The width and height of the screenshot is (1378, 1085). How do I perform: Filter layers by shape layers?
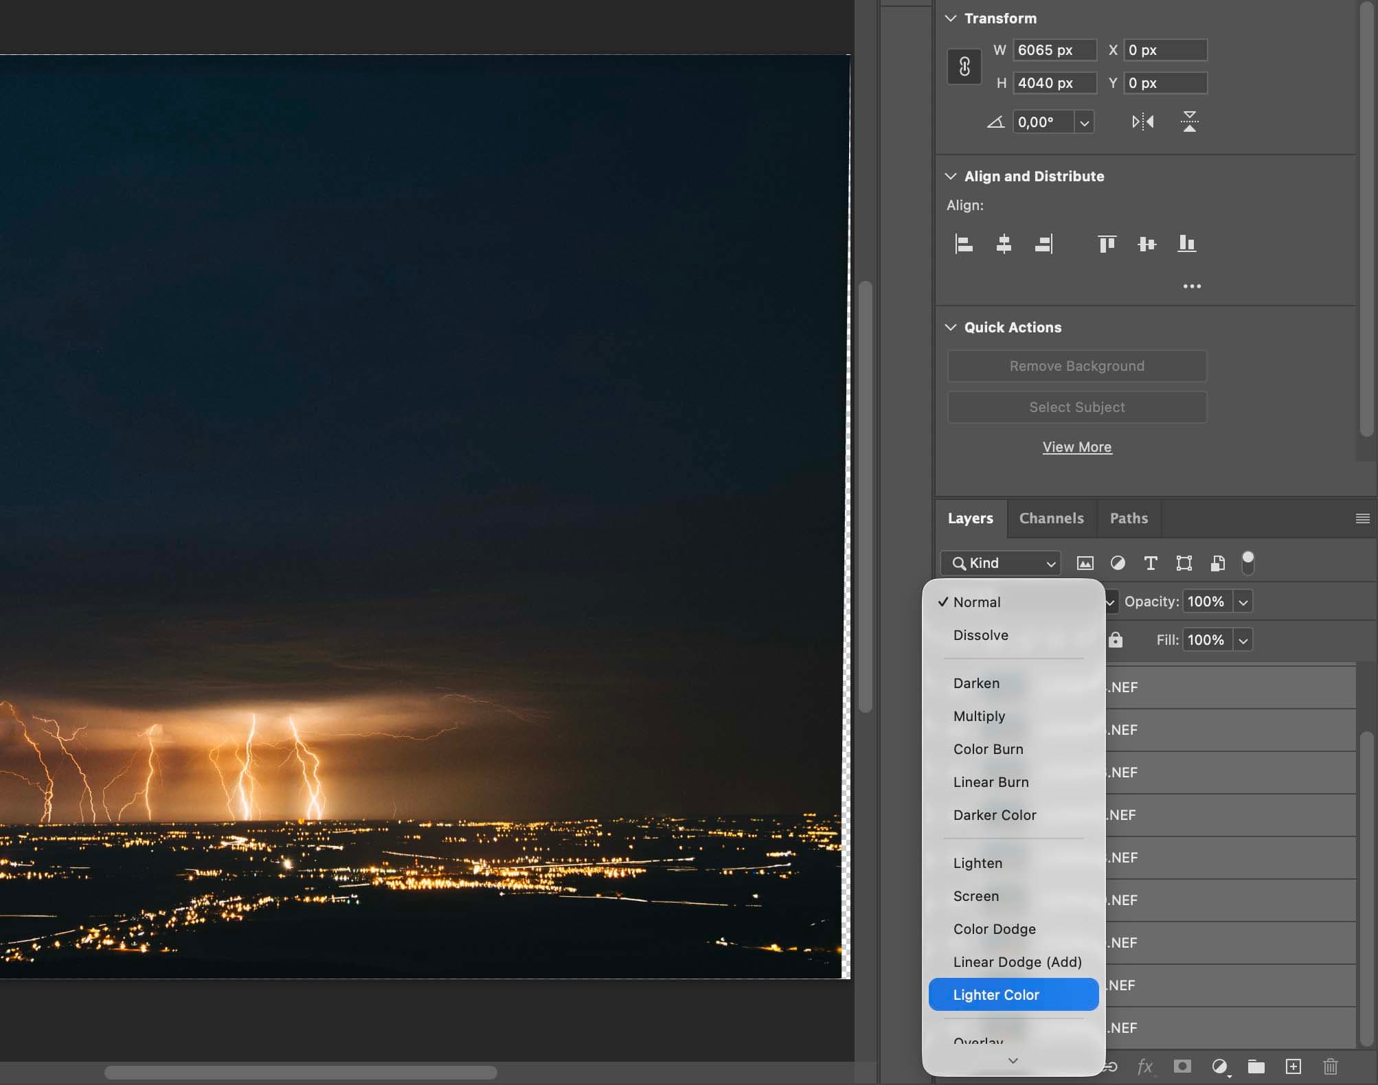click(1184, 563)
